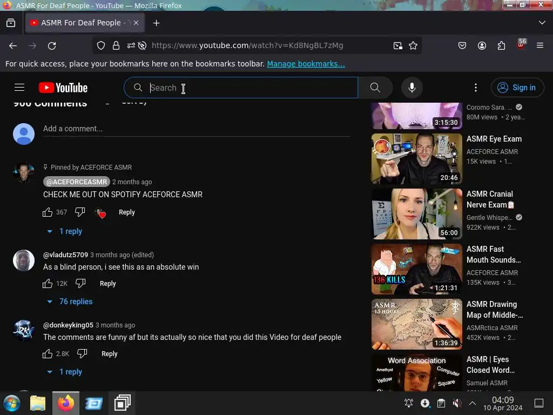This screenshot has height=415, width=553.
Task: Like the pinned ACEFORCEASMR comment
Action: tap(48, 212)
